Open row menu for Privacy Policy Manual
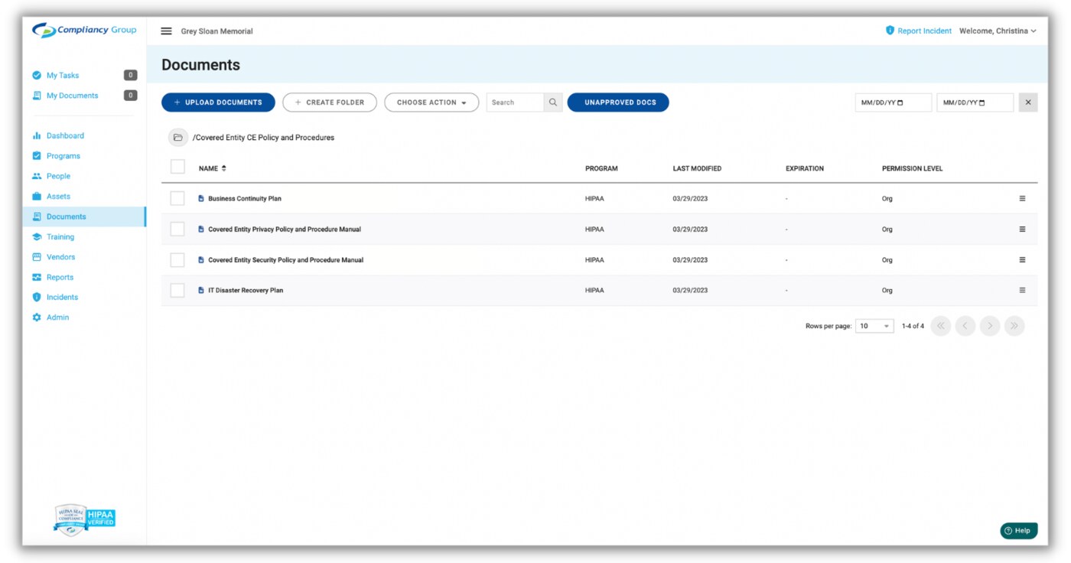Image resolution: width=1071 pixels, height=563 pixels. tap(1022, 229)
